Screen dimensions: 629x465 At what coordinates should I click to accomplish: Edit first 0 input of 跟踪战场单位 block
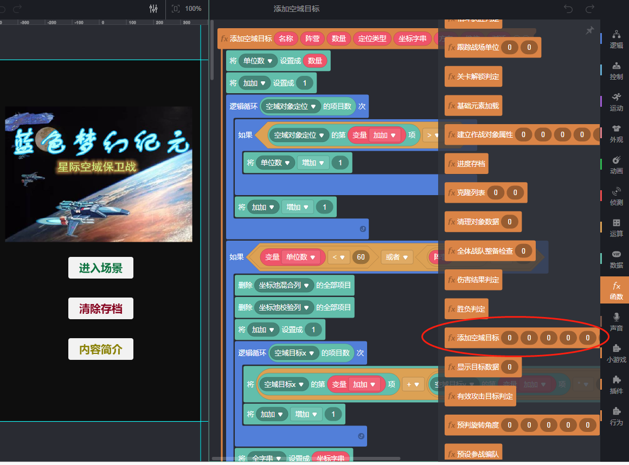[510, 47]
